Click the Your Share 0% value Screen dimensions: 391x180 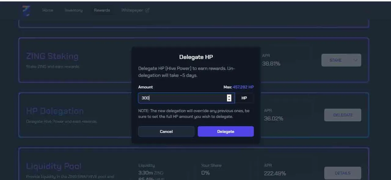(x=206, y=173)
